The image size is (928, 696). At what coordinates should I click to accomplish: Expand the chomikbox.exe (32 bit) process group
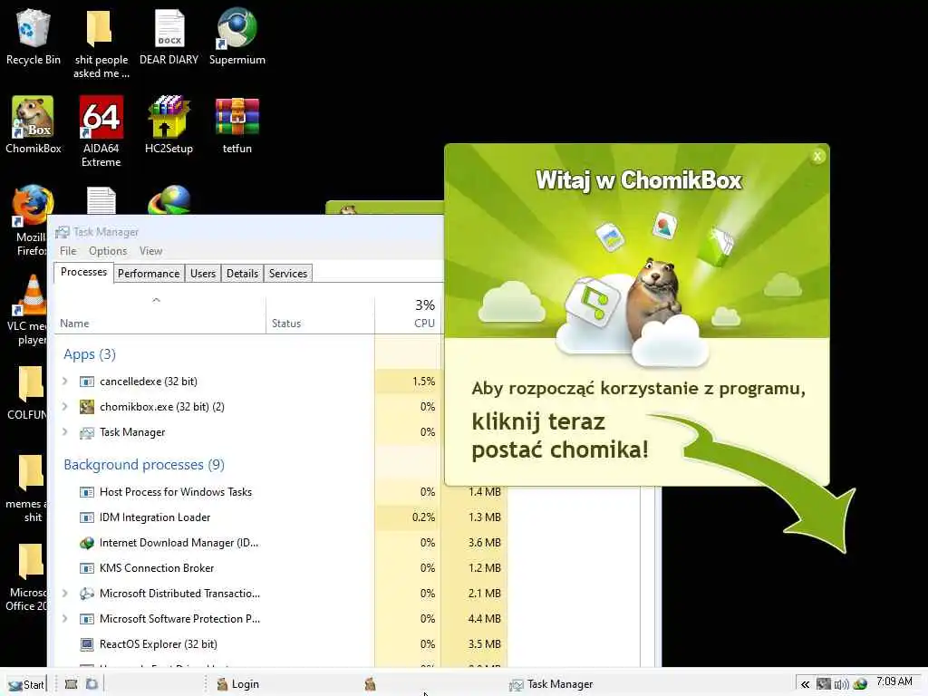(65, 407)
